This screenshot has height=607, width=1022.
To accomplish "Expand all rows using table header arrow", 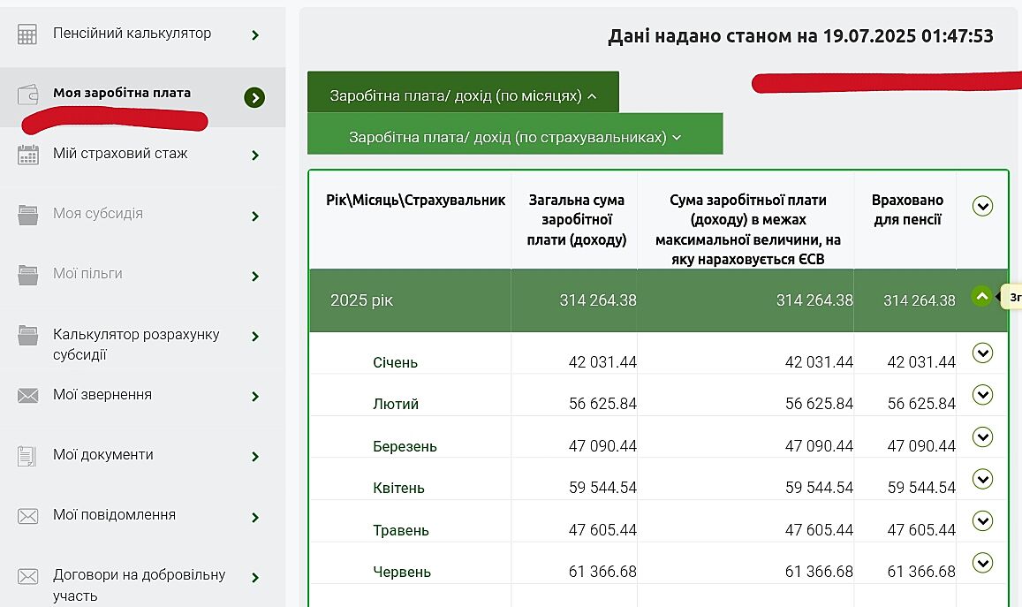I will 981,206.
